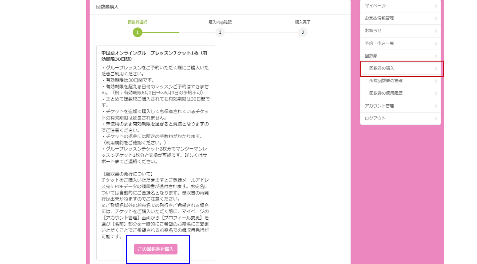Image resolution: width=477 pixels, height=264 pixels.
Task: Click the 購入内容確認 step label
Action: (x=220, y=22)
